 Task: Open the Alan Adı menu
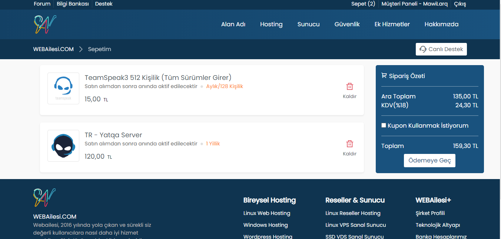click(x=233, y=24)
